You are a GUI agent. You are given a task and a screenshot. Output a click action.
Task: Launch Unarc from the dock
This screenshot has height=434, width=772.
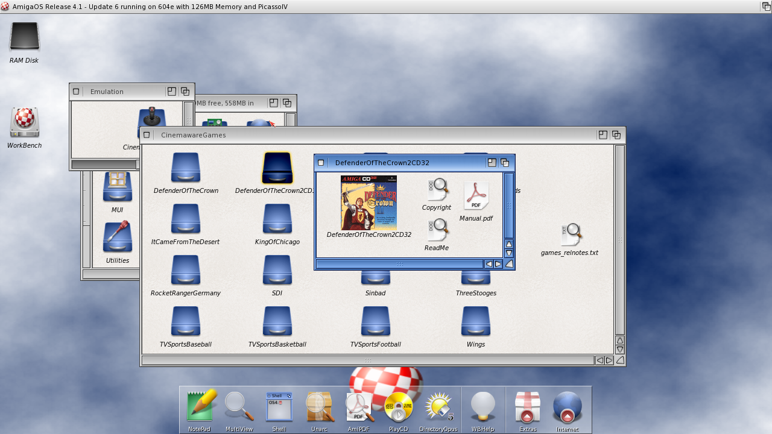click(x=320, y=406)
